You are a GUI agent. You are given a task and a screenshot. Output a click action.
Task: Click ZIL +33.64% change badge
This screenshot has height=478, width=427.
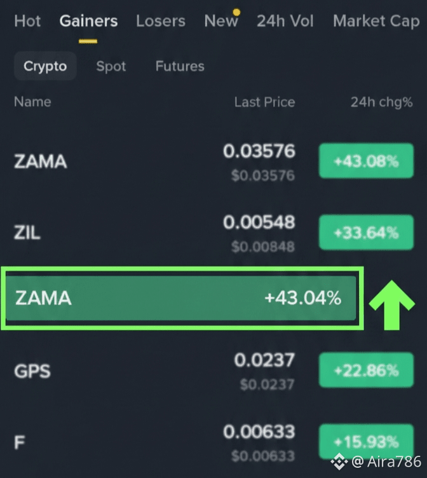(x=367, y=232)
